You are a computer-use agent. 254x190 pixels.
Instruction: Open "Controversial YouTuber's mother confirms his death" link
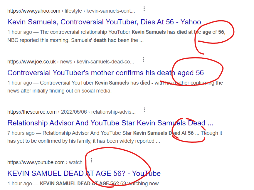point(88,73)
